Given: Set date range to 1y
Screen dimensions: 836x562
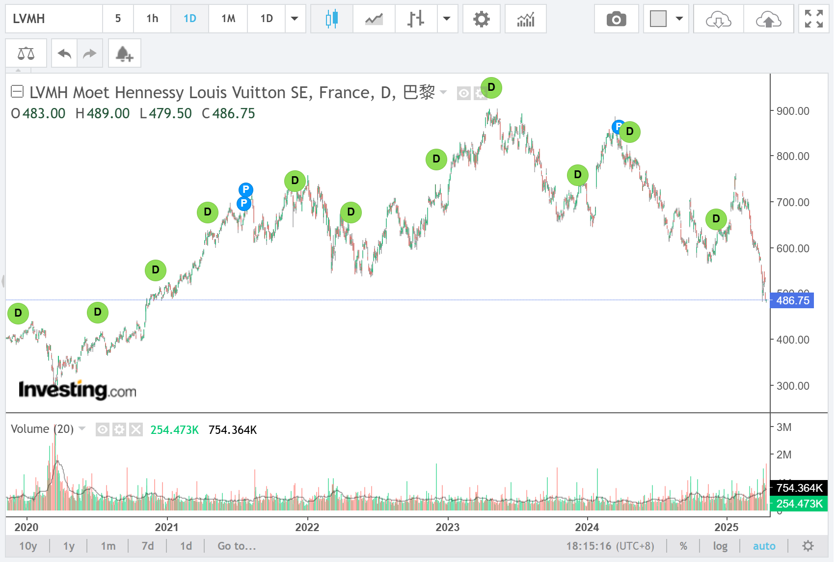Looking at the screenshot, I should tap(69, 546).
